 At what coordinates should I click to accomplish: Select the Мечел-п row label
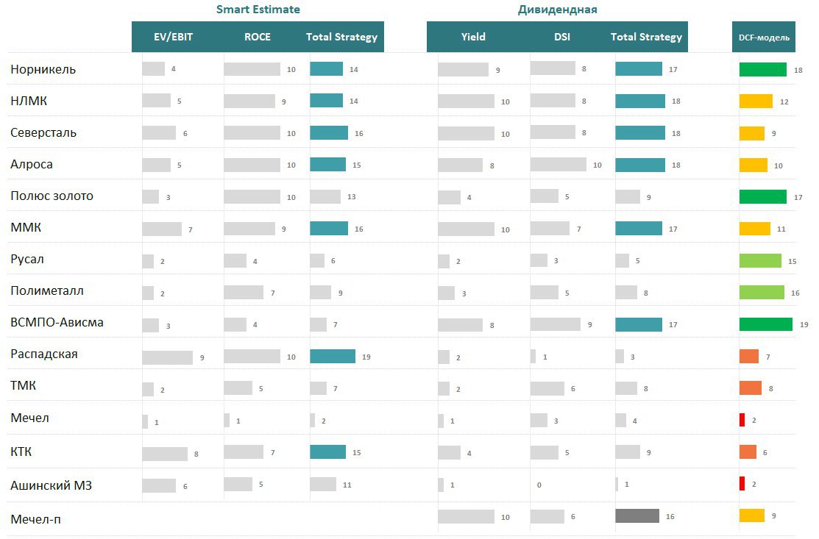[35, 520]
